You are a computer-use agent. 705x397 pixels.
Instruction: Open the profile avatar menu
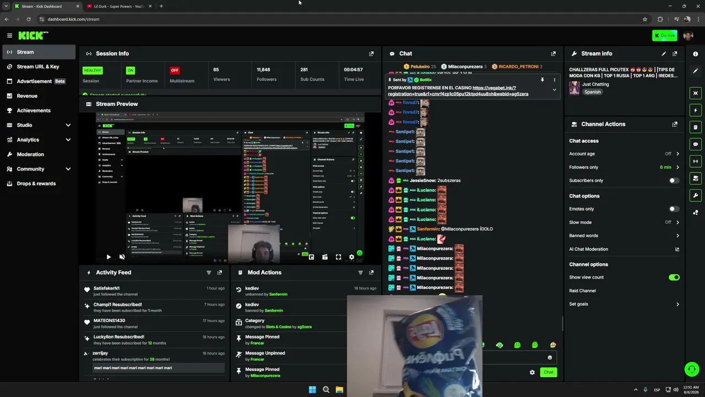[x=688, y=36]
